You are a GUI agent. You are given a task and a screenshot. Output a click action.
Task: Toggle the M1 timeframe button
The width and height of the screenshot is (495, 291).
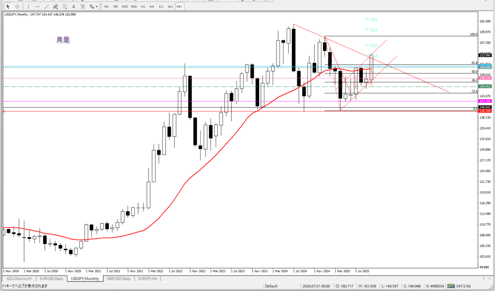click(x=107, y=6)
